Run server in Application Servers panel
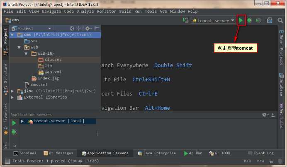This screenshot has height=167, width=287. click(x=14, y=123)
